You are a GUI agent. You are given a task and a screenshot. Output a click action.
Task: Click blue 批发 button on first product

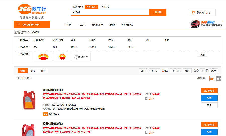pyautogui.click(x=209, y=98)
